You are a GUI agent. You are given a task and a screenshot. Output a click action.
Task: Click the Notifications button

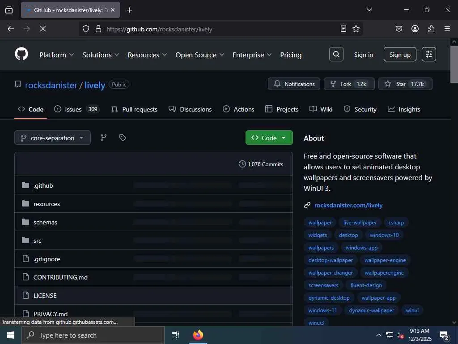click(294, 84)
